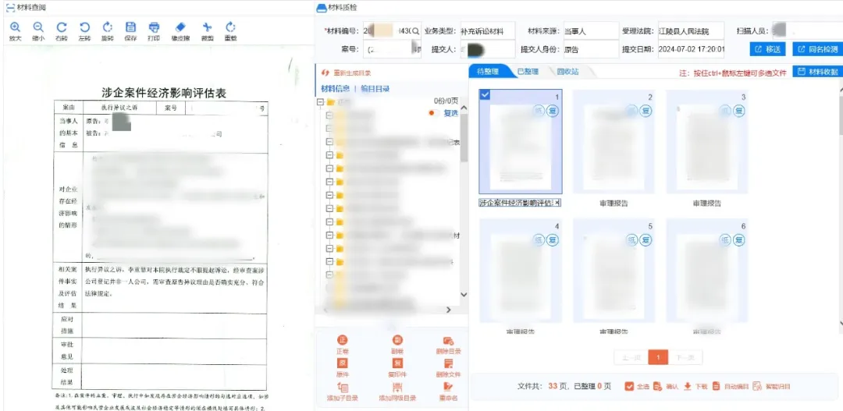Click the 添加子目录 add subdirectory icon

(x=342, y=388)
